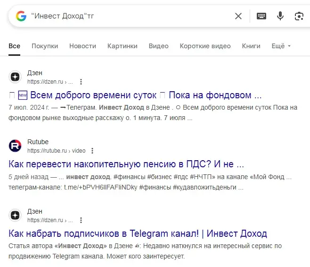Clear the search query with X

pyautogui.click(x=238, y=16)
